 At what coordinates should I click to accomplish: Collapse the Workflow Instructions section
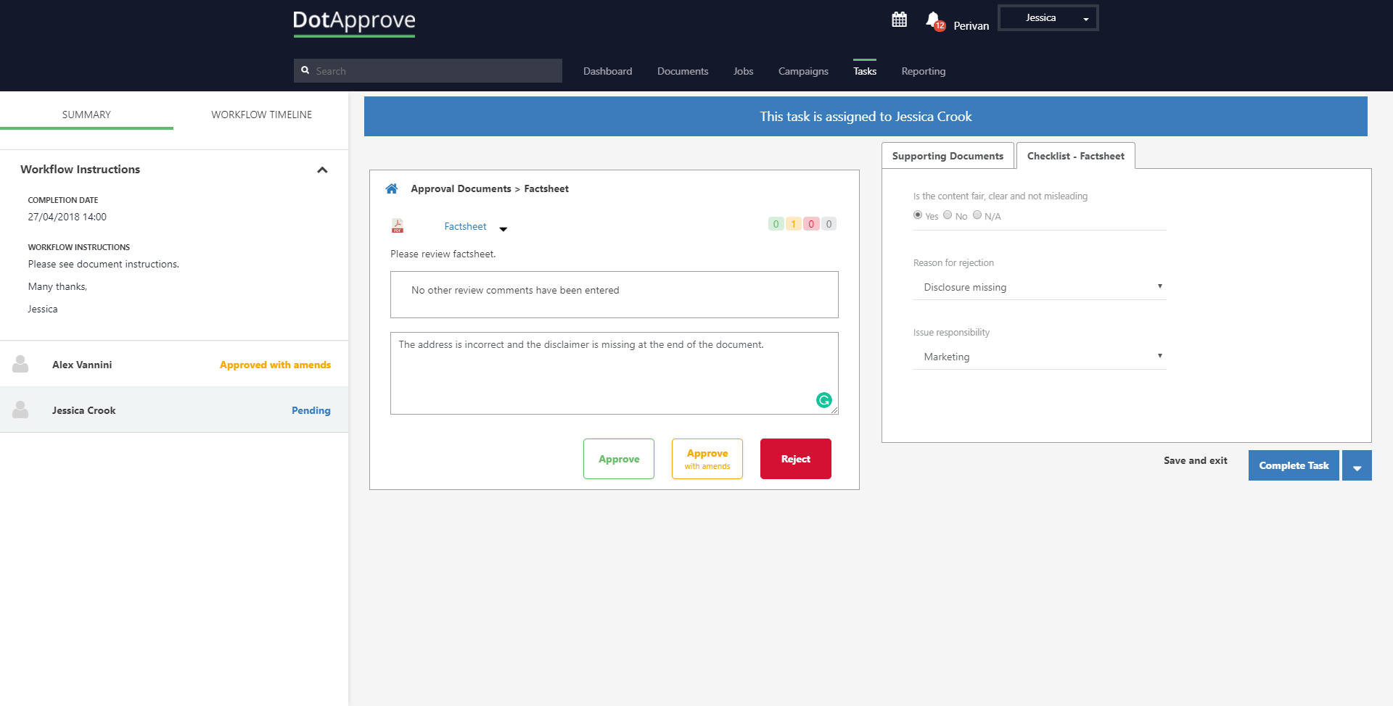[322, 170]
